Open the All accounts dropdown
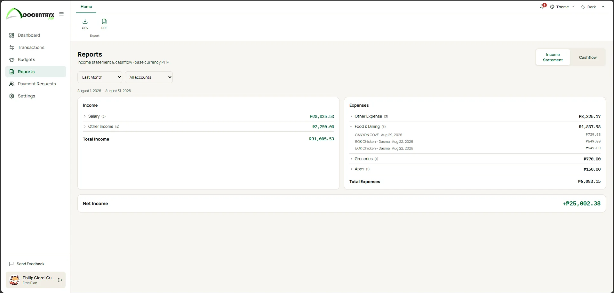614x293 pixels. pyautogui.click(x=149, y=77)
